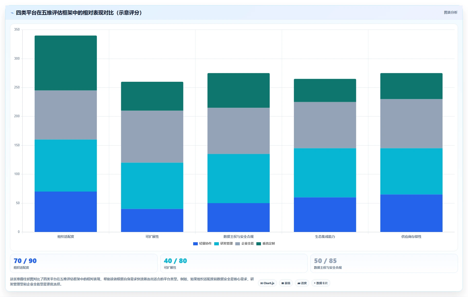This screenshot has width=468, height=297.
Task: Toggle the 垂直定制 legend series
Action: coord(266,244)
